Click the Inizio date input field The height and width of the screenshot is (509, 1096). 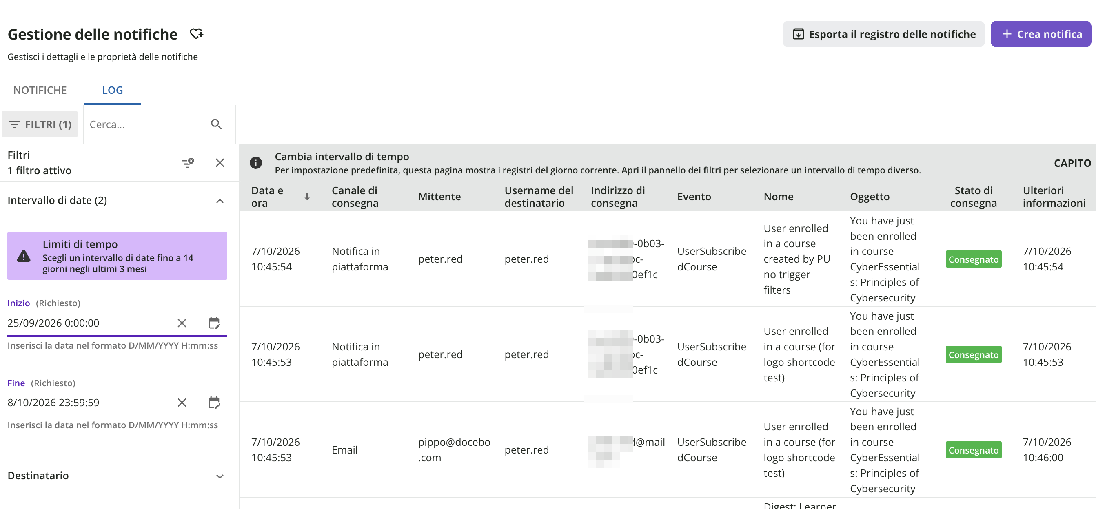[x=89, y=323]
